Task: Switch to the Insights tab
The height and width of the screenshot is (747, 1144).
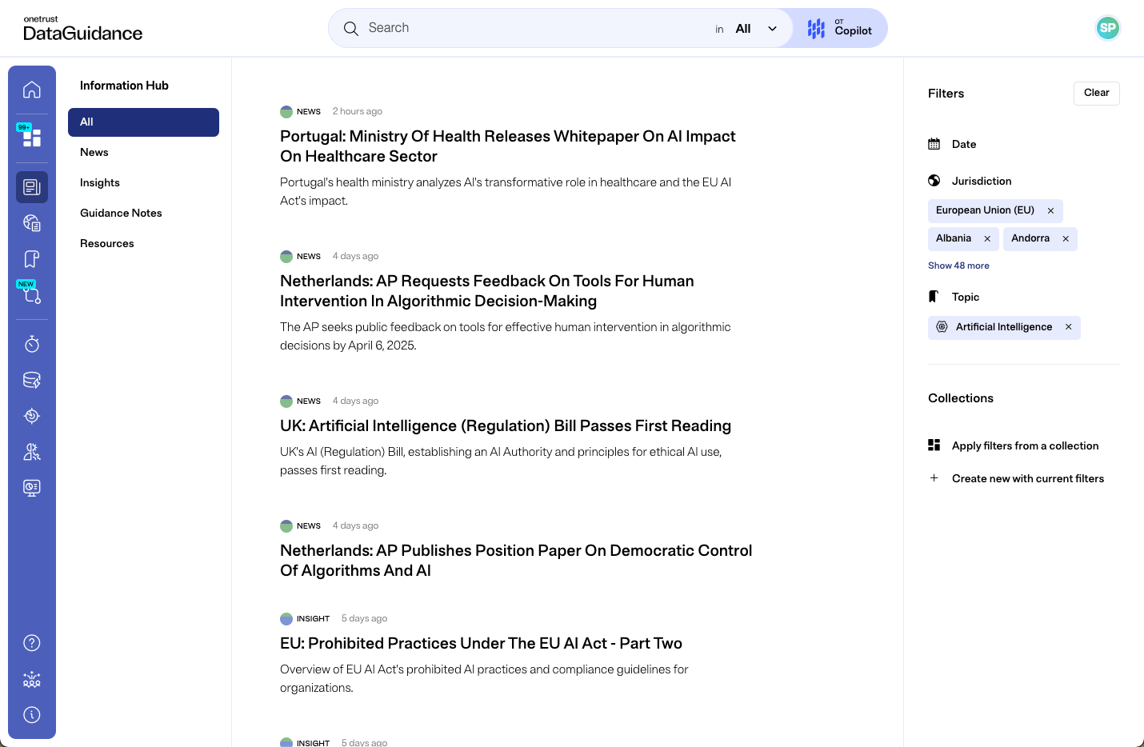Action: 100,183
